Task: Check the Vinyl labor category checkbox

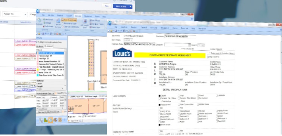Action: [x=179, y=96]
